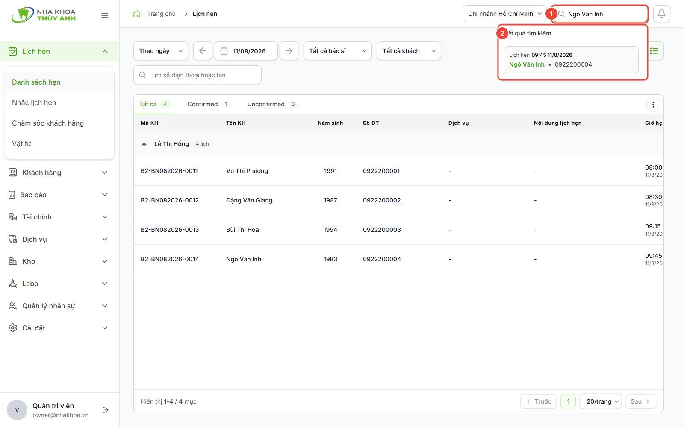
Task: Collapse the Lê Thị Hồng group
Action: [x=144, y=144]
